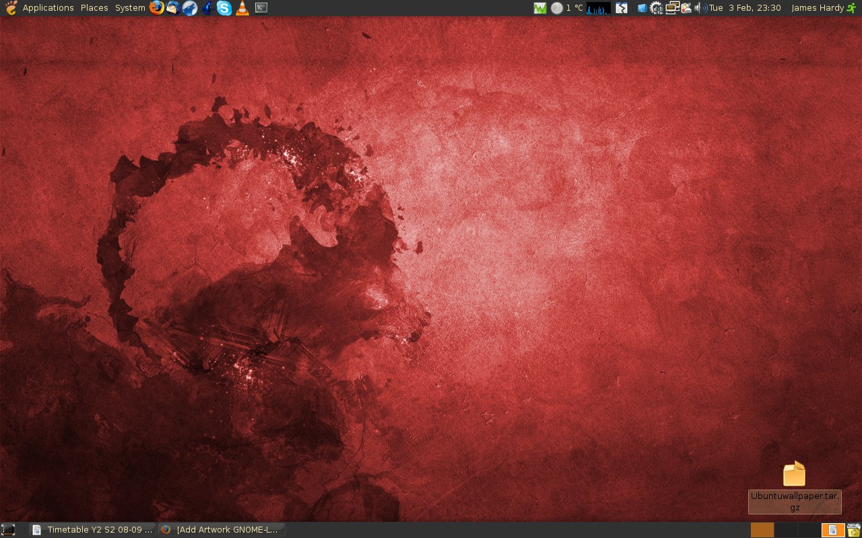Screen dimensions: 862x538
Task: Click the blue network activity graph applet
Action: click(599, 8)
